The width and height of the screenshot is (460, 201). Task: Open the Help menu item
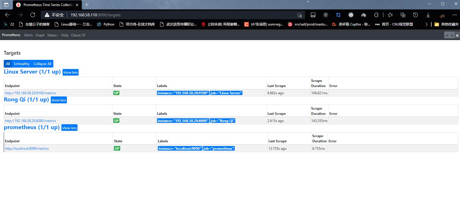pos(65,35)
